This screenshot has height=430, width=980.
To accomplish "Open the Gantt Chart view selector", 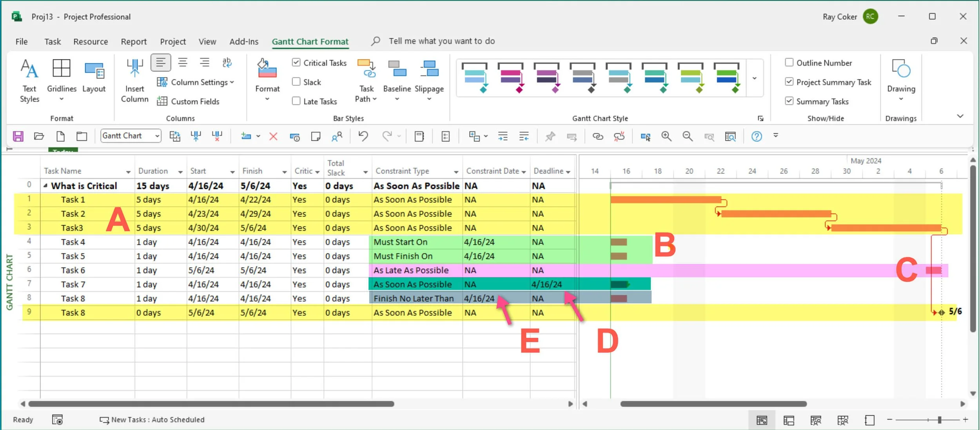I will pos(131,136).
